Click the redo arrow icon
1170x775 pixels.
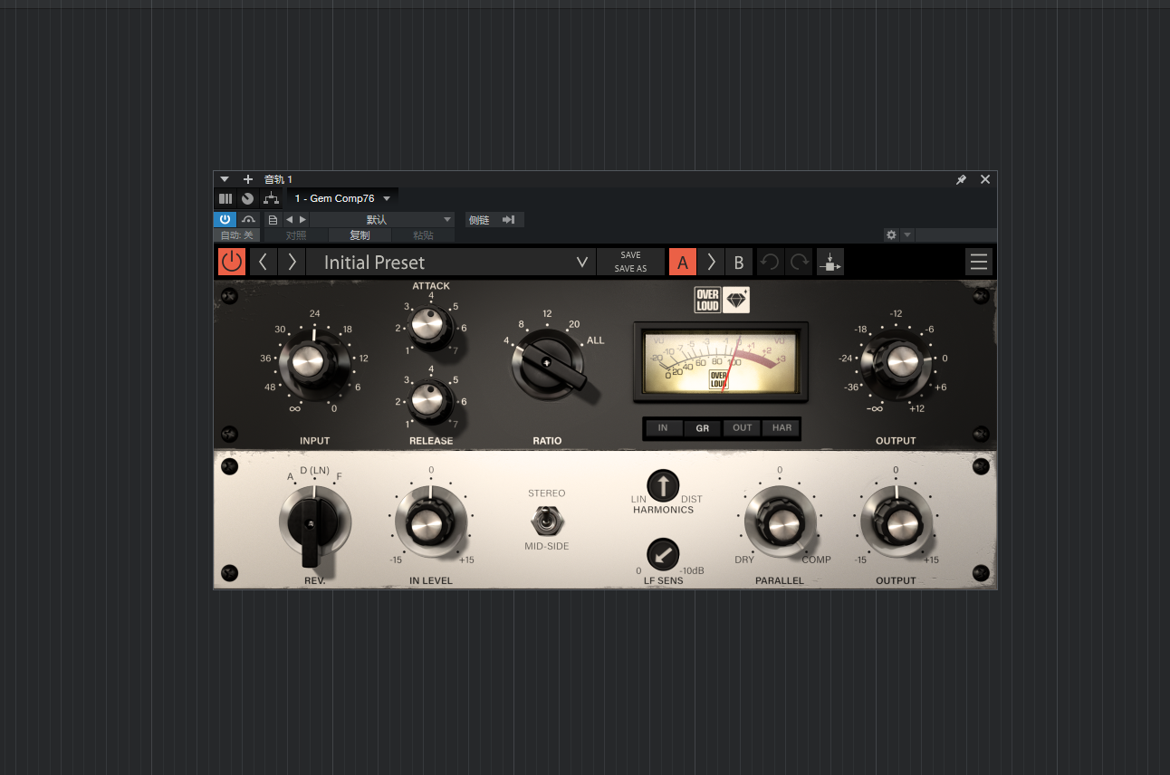(799, 262)
